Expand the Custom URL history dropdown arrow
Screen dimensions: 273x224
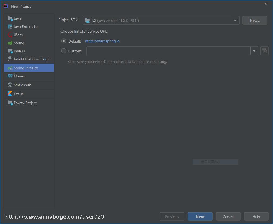pyautogui.click(x=254, y=51)
